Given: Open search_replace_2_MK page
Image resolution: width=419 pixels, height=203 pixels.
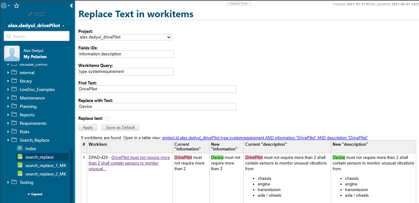Looking at the screenshot, I should [46, 174].
